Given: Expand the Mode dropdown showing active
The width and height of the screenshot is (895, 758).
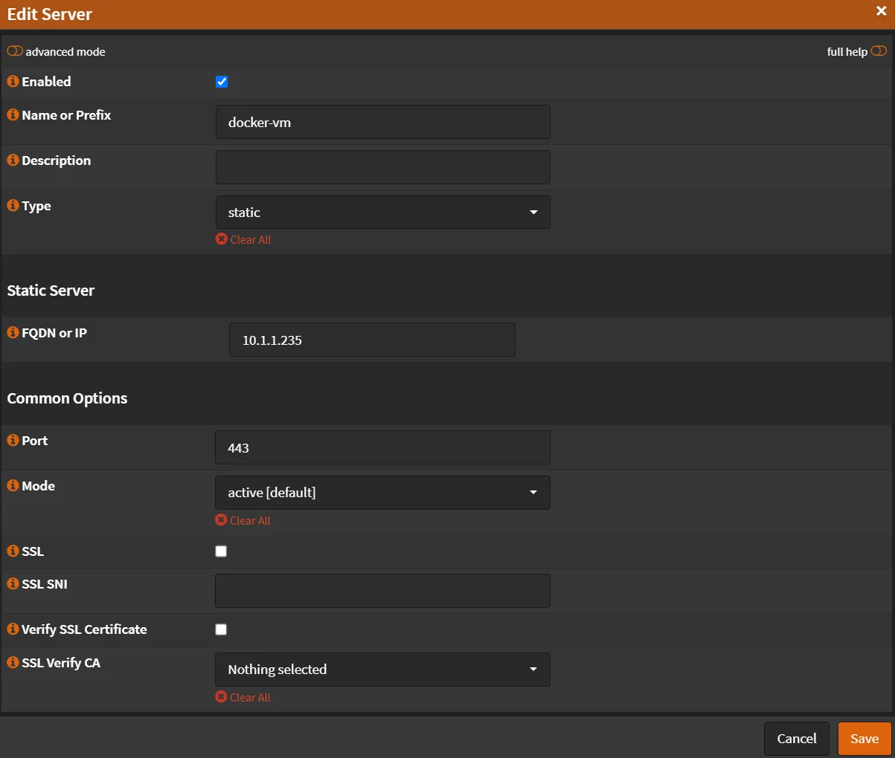Looking at the screenshot, I should coord(382,493).
